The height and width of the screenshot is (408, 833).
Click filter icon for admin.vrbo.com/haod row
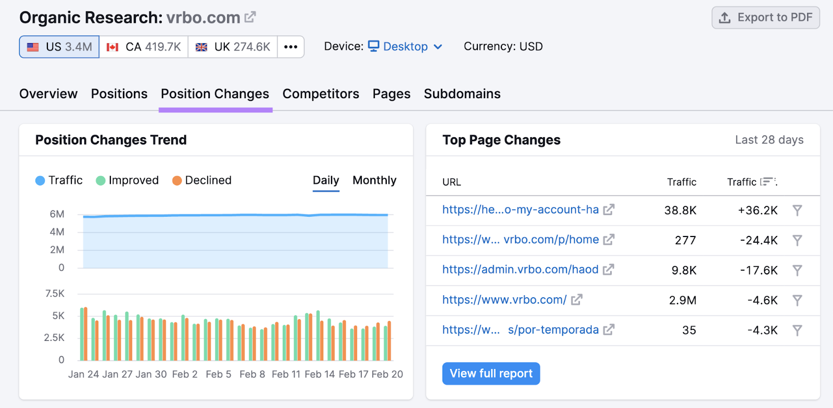(x=797, y=270)
